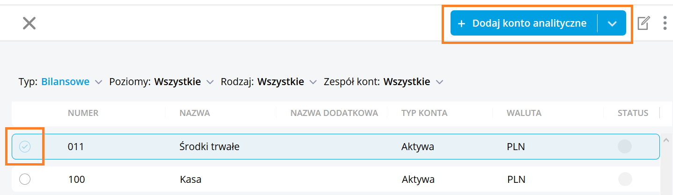This screenshot has height=195, width=673.
Task: Sort by NUMER column header
Action: (83, 113)
